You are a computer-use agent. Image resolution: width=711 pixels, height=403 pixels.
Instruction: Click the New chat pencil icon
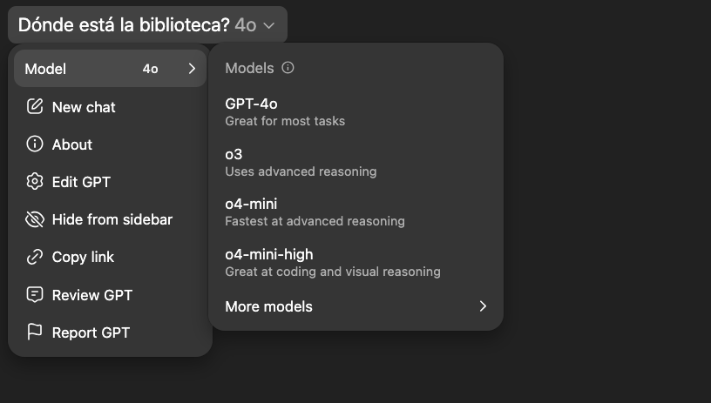35,106
